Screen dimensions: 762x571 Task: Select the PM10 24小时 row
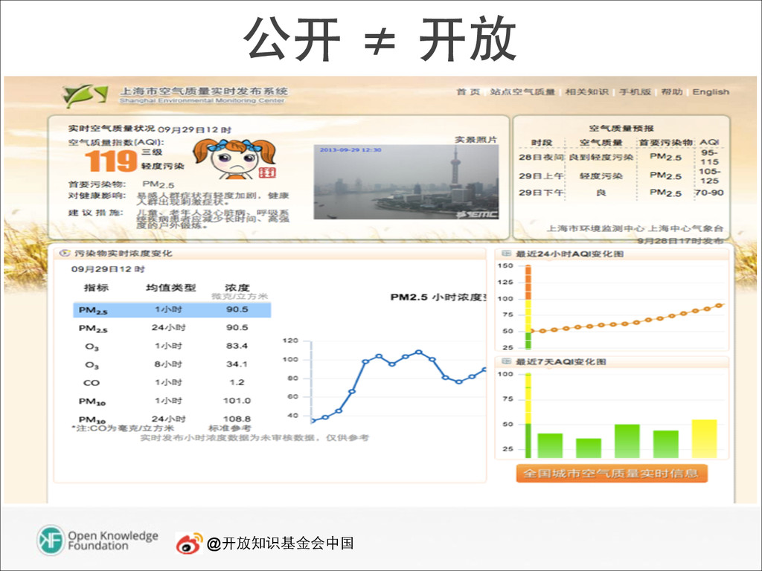click(x=172, y=419)
